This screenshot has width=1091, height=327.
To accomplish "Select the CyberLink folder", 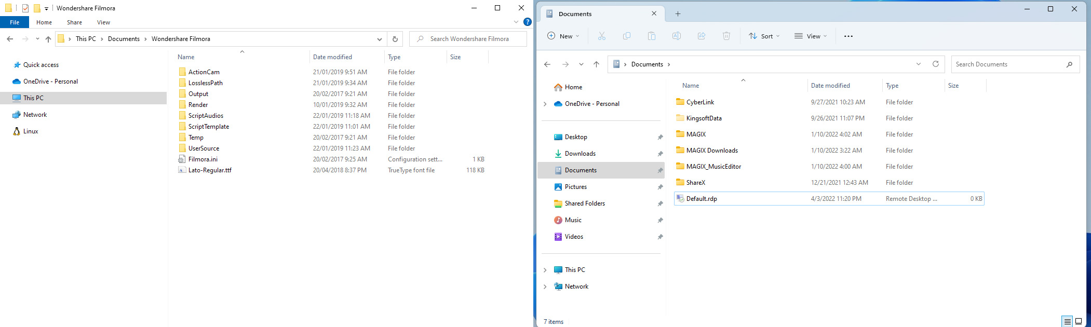I will pyautogui.click(x=700, y=102).
